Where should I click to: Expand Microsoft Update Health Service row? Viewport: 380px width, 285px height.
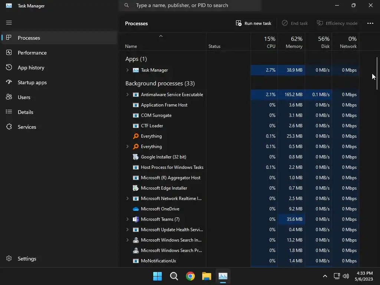[128, 229]
